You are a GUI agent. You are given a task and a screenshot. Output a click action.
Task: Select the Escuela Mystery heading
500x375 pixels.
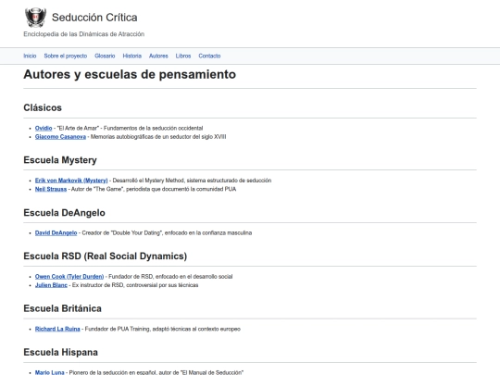[60, 160]
